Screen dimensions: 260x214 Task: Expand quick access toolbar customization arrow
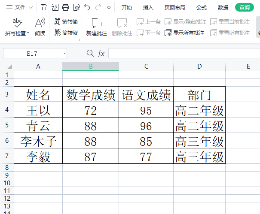tap(109, 8)
